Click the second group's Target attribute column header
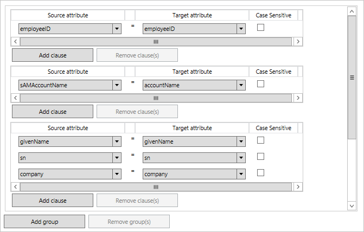The image size is (364, 232). coord(192,72)
